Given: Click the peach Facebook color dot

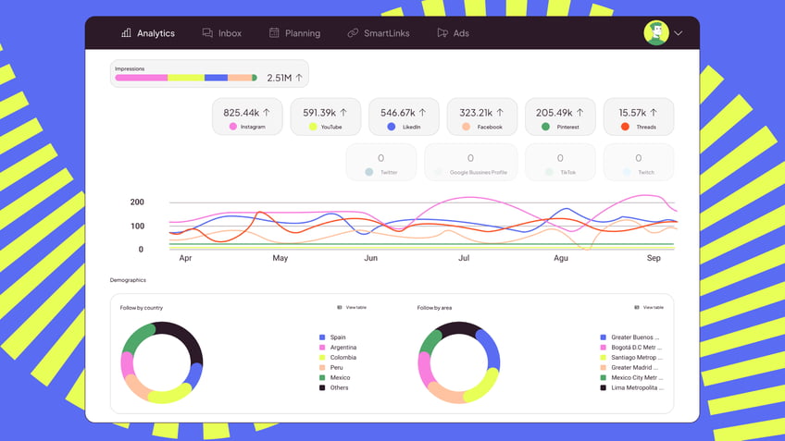Looking at the screenshot, I should [467, 127].
